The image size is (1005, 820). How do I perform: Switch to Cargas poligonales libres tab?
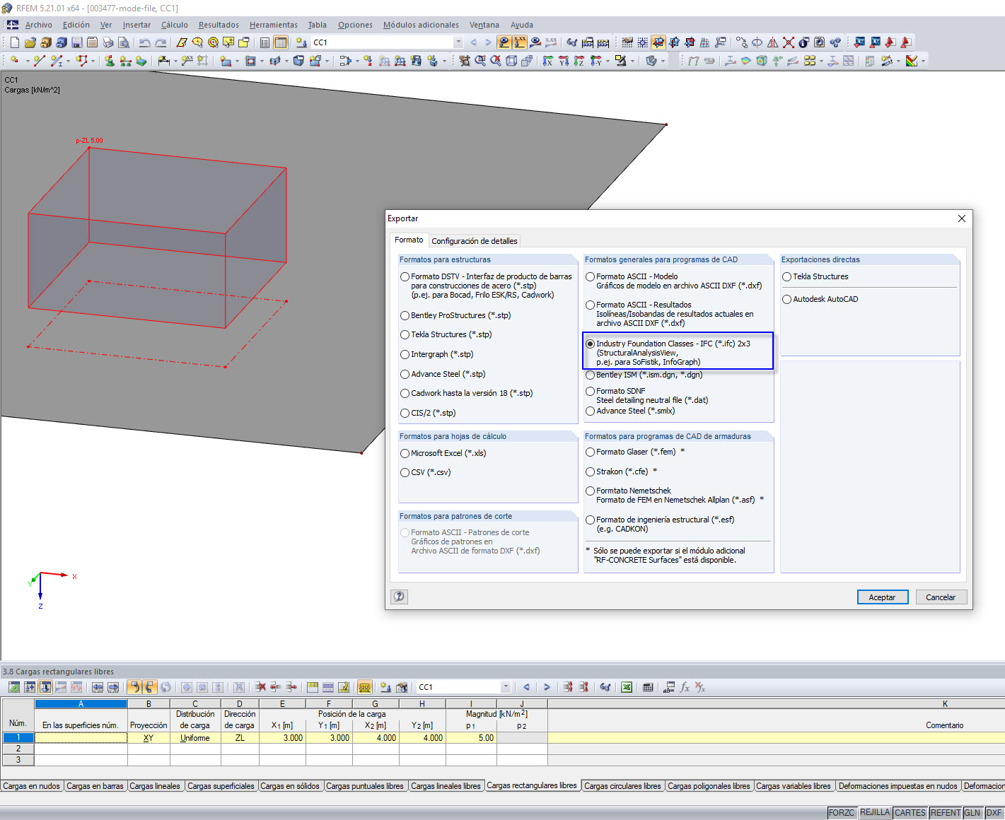tap(709, 786)
